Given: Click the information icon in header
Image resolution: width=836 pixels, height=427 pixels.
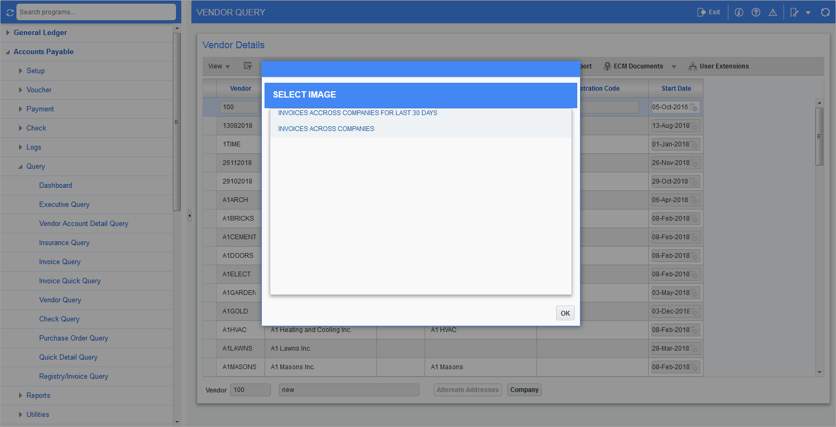Looking at the screenshot, I should (738, 12).
